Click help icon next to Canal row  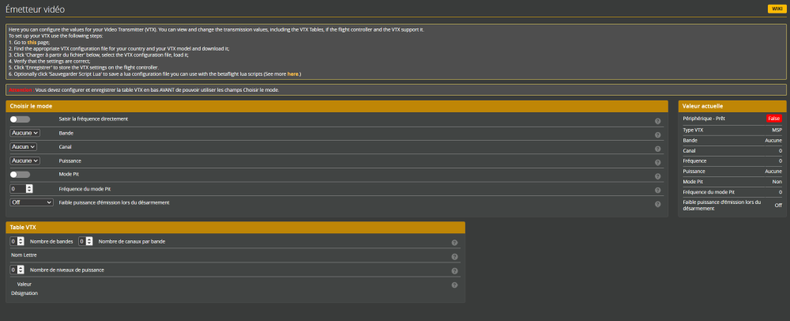click(657, 148)
